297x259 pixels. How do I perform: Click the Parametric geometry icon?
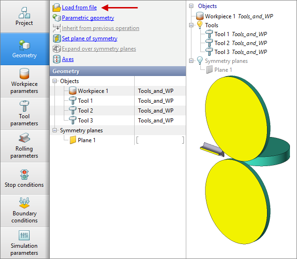57,18
